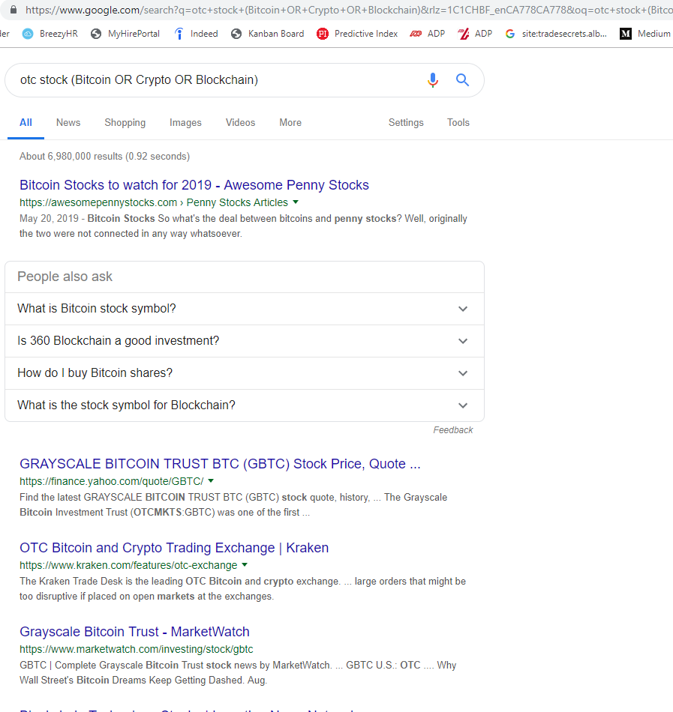
Task: Click the Penny Stocks Articles breadcrumb
Action: click(237, 202)
